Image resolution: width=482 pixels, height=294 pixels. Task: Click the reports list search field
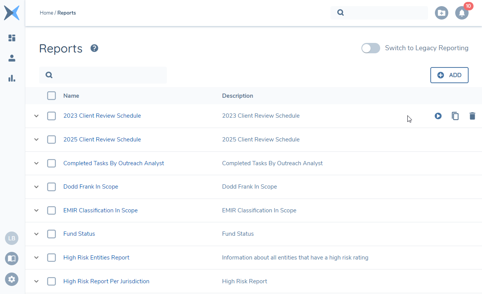click(x=107, y=75)
